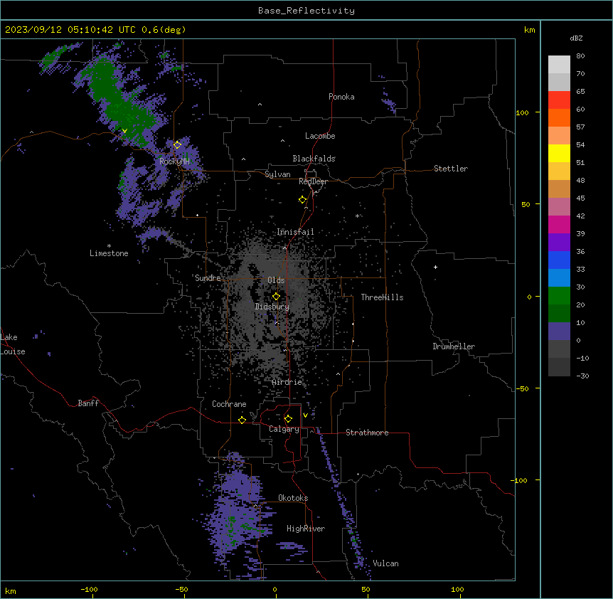Click the Stettler label
The width and height of the screenshot is (613, 599).
(451, 169)
